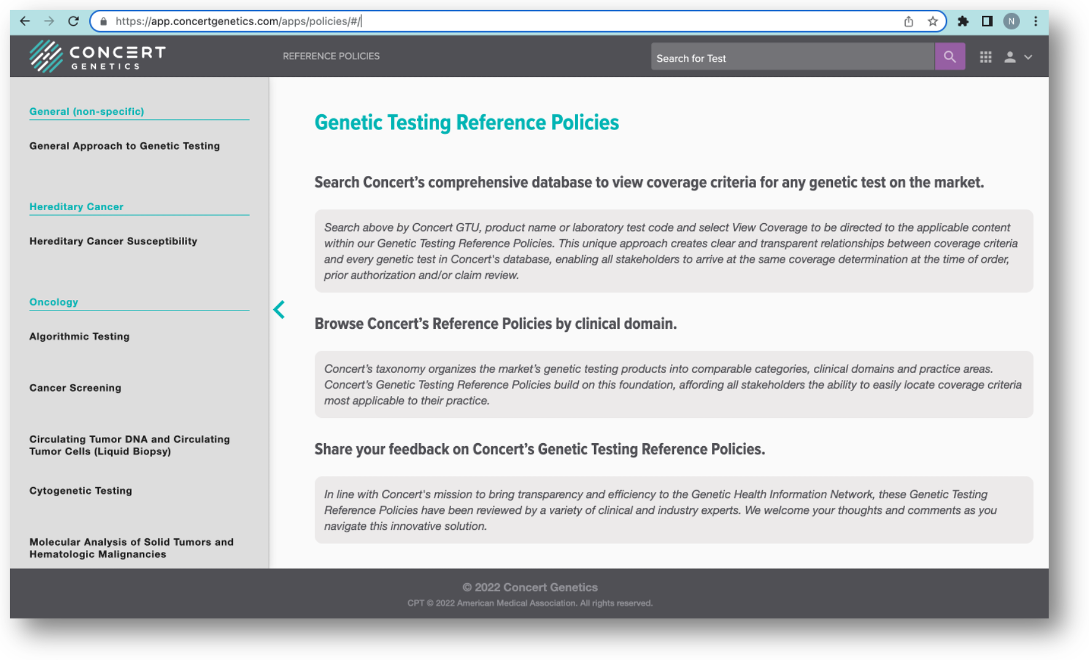Click the 'Search Concert's comprehensive database' heading
The height and width of the screenshot is (660, 1089).
649,182
